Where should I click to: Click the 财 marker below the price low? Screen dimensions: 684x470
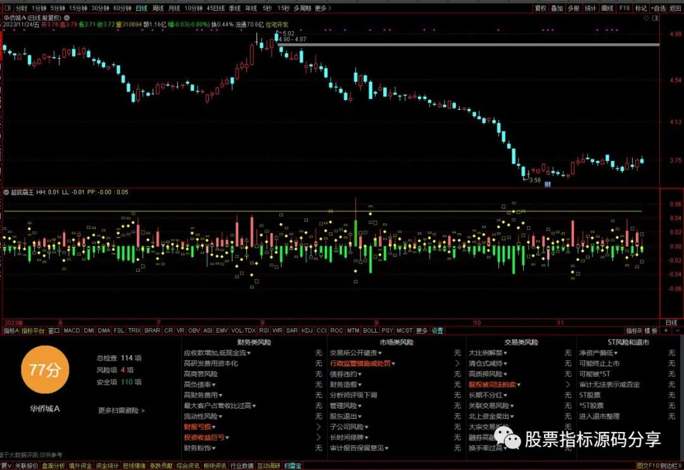click(x=547, y=184)
